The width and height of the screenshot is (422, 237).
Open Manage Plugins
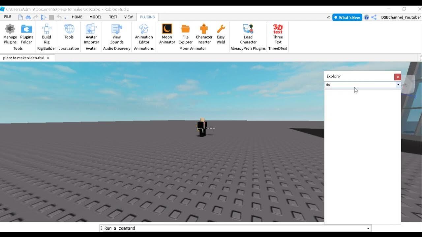point(10,34)
